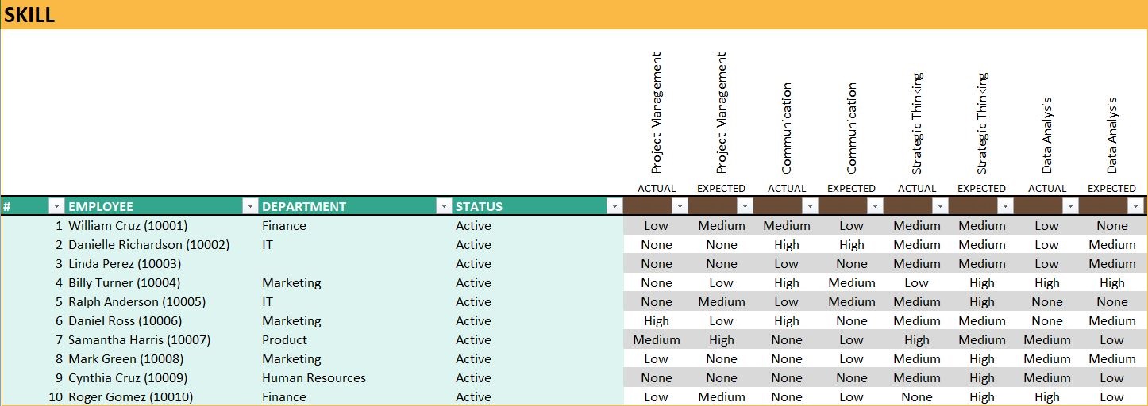This screenshot has height=406, width=1148.
Task: Select Roger Gomez (10010) cell
Action: pyautogui.click(x=162, y=396)
